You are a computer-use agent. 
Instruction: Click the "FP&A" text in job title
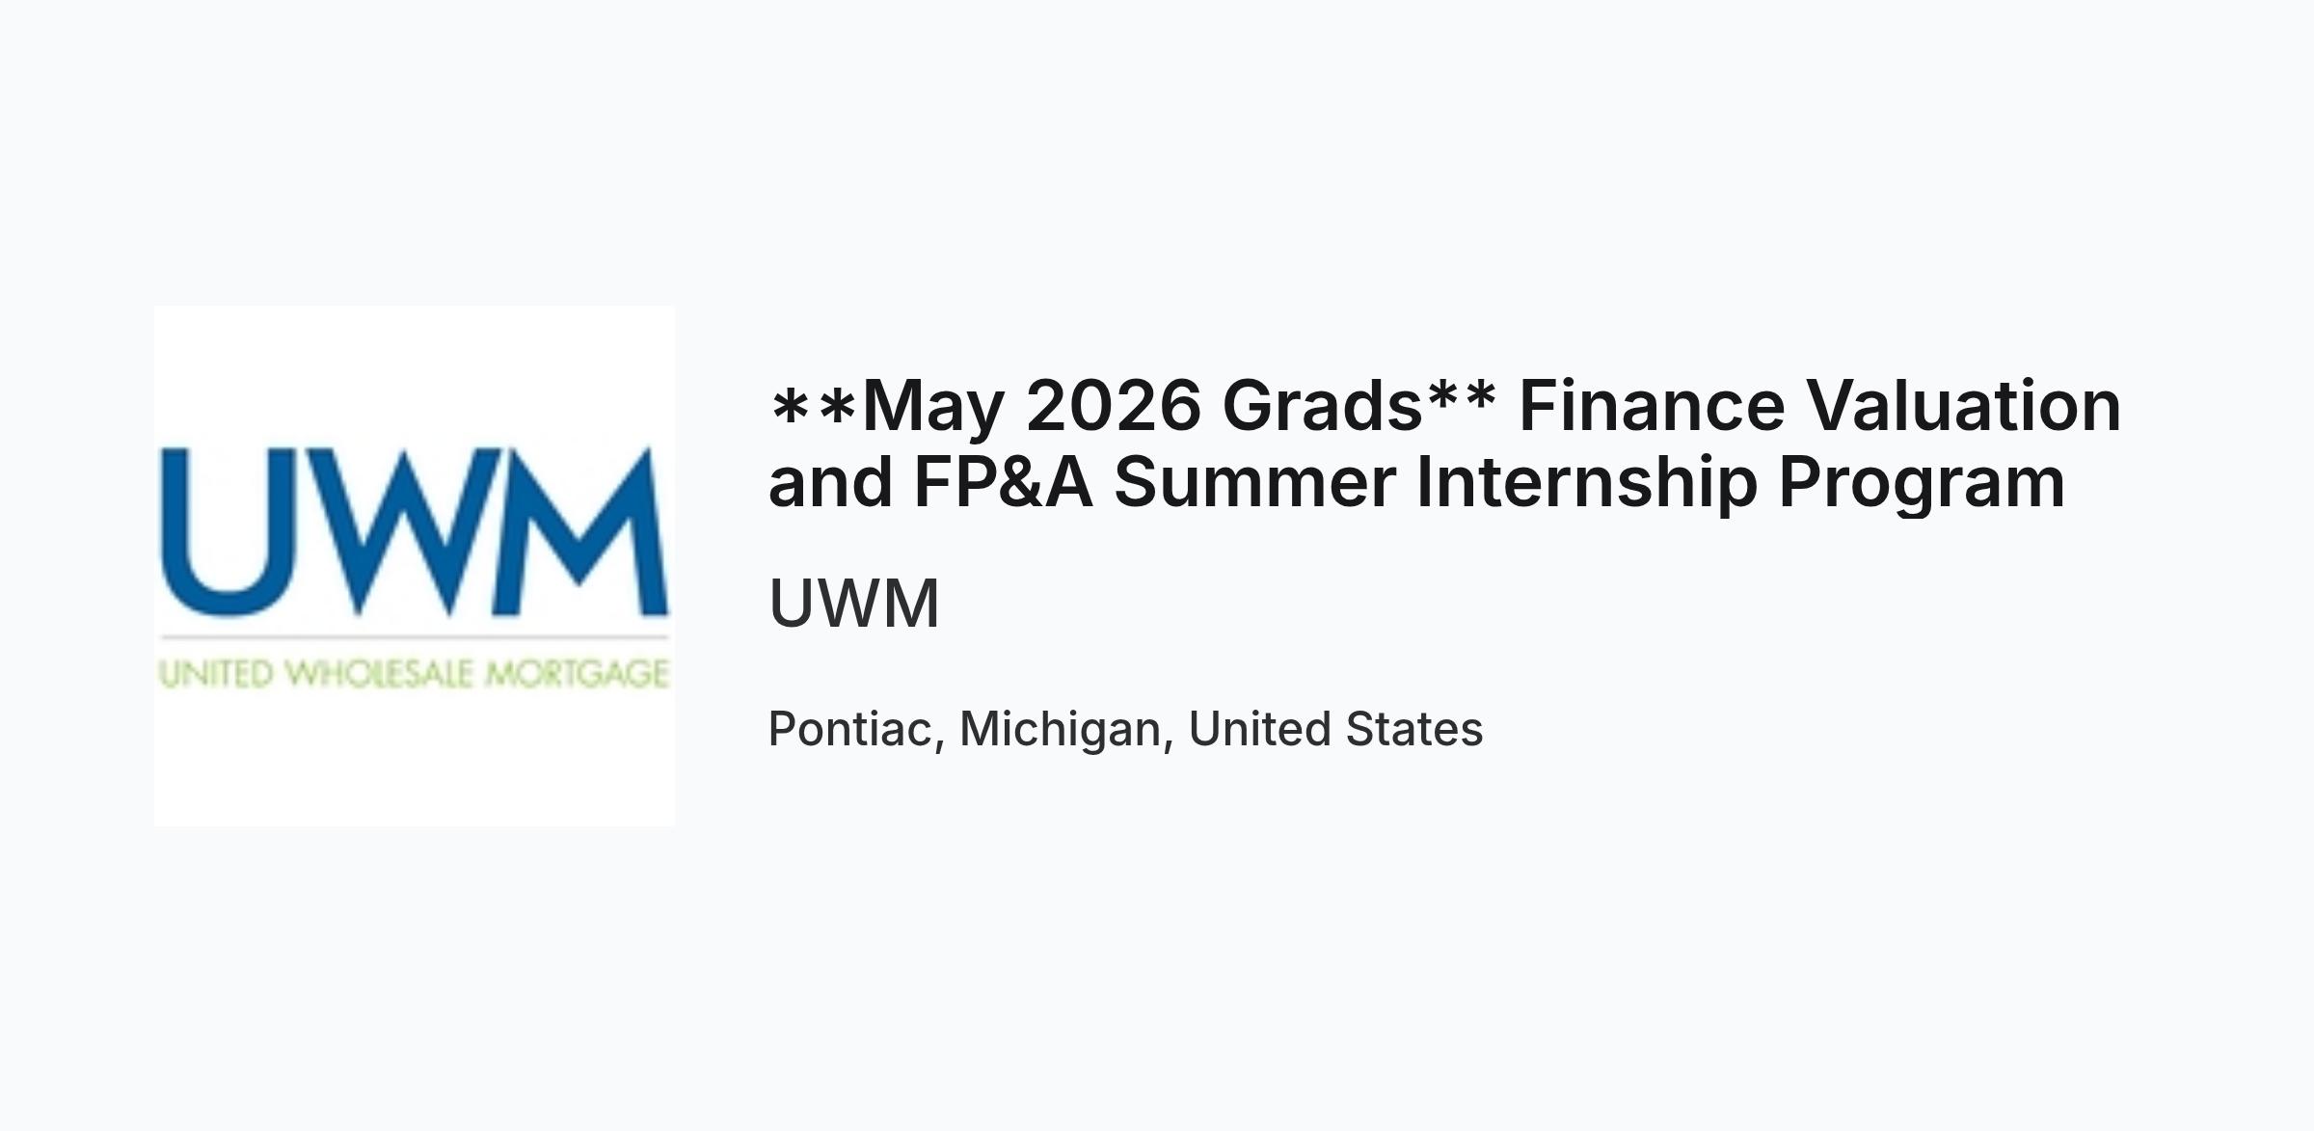pos(1003,482)
